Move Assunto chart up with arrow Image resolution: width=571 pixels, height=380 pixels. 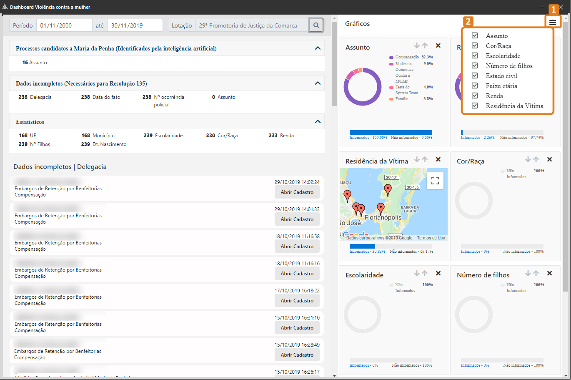point(425,45)
